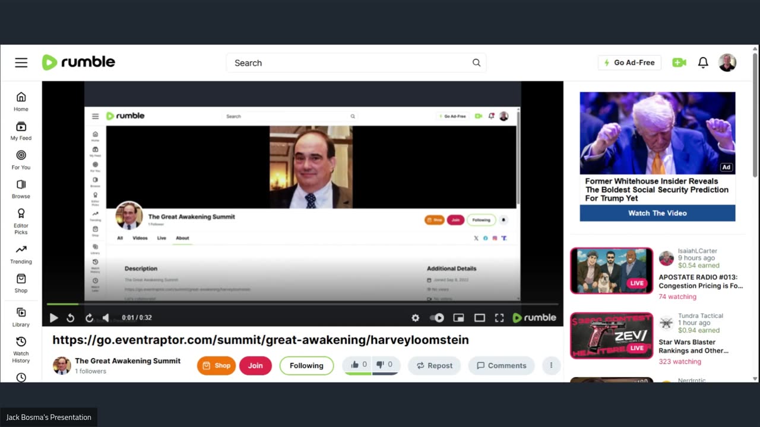Open the APOSTATE RADIO #013 live thumbnail
760x427 pixels.
[612, 271]
